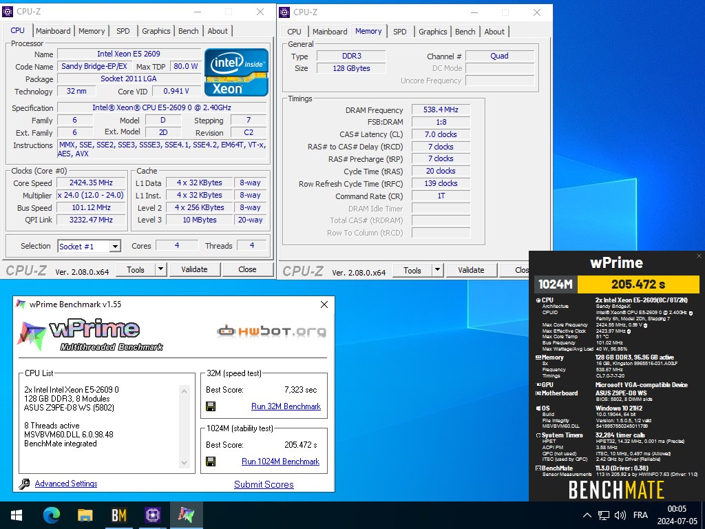Select the wPrime taskbar icon
The height and width of the screenshot is (529, 705).
click(186, 515)
